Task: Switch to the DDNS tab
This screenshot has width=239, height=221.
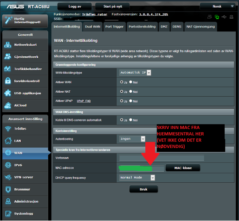Action: click(x=177, y=27)
